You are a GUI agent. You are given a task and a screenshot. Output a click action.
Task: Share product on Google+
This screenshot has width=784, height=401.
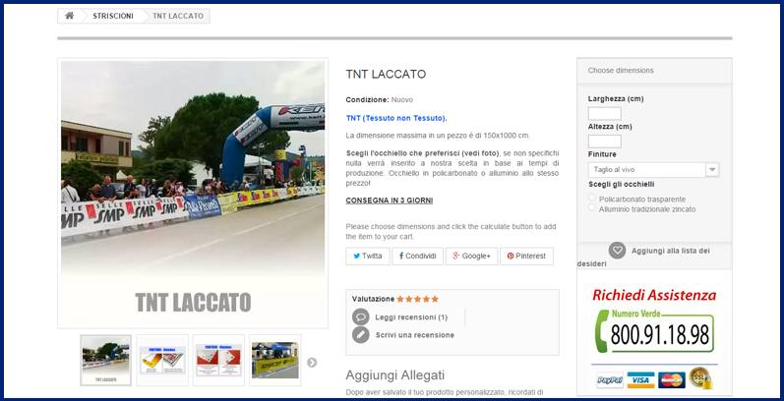pyautogui.click(x=471, y=256)
